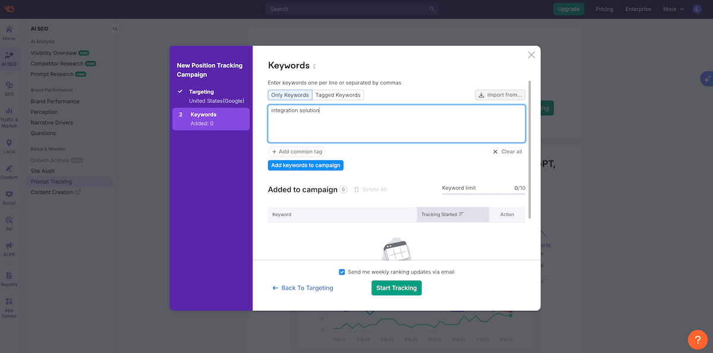Switch to the Pricing page
713x353 pixels.
point(604,9)
